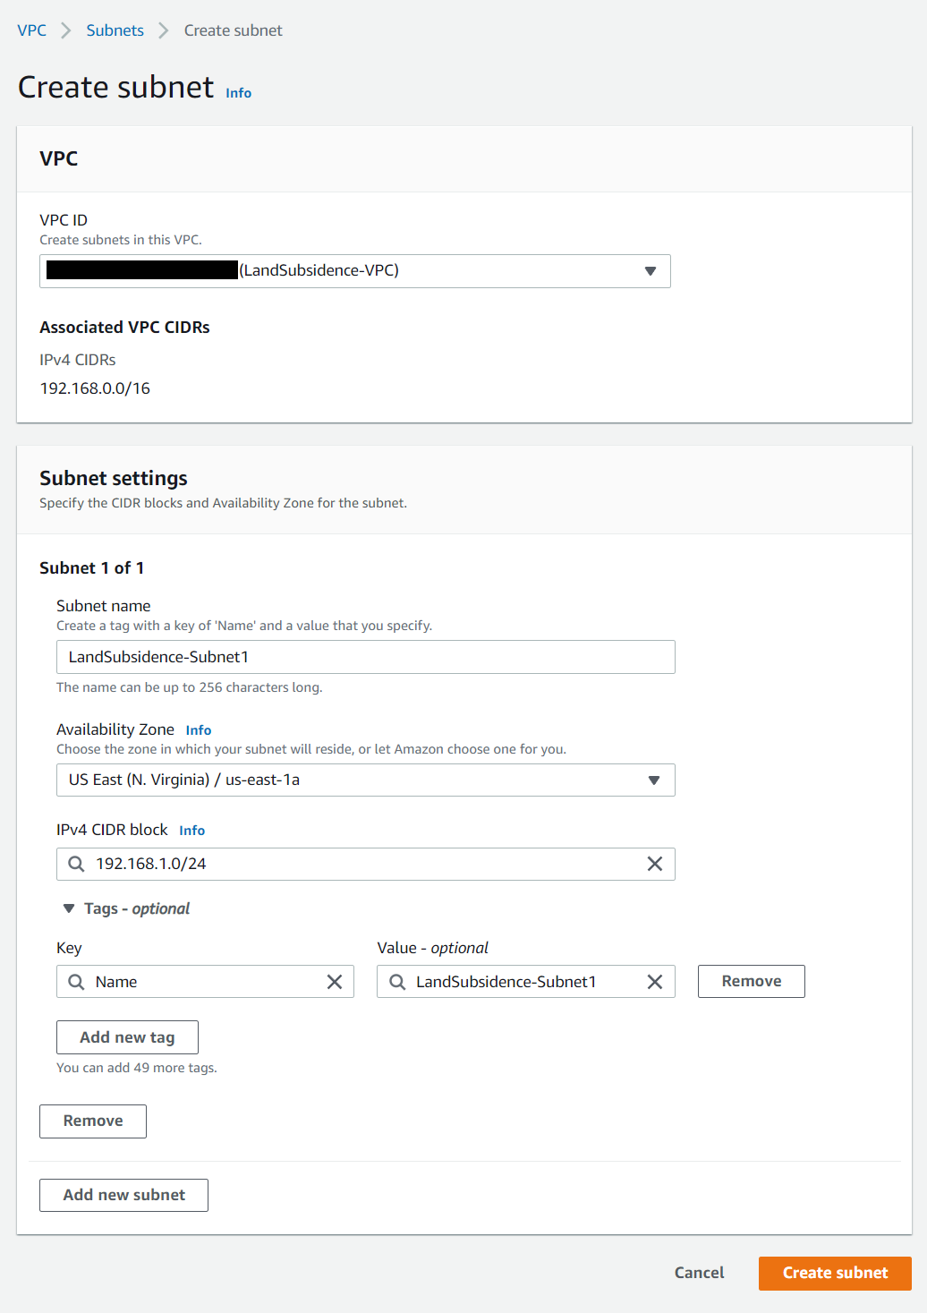927x1313 pixels.
Task: Click the Subnet 1 of 1 heading
Action: pyautogui.click(x=91, y=568)
